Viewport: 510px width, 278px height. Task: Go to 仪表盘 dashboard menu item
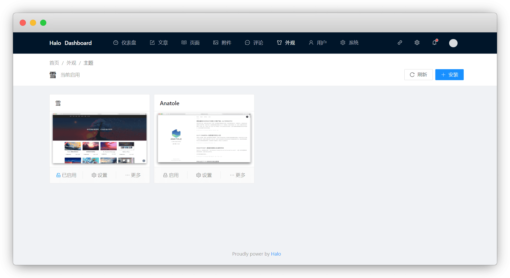(x=125, y=43)
